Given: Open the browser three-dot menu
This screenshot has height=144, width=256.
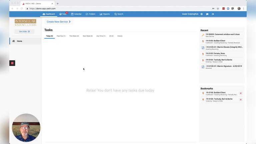Looking at the screenshot, I should (243, 8).
